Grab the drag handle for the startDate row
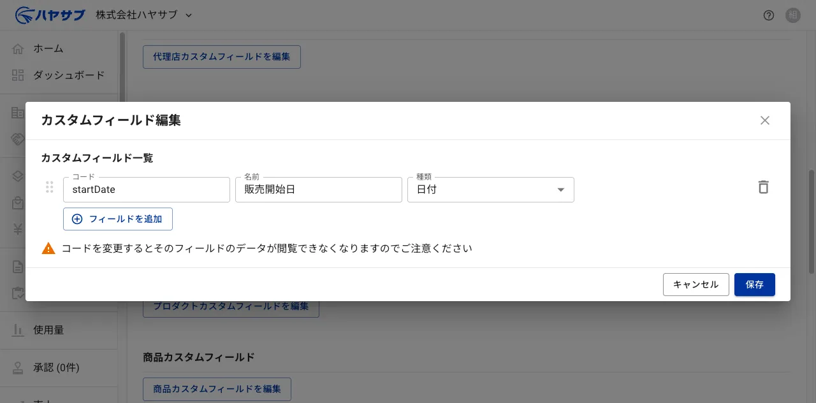The height and width of the screenshot is (403, 816). 50,187
